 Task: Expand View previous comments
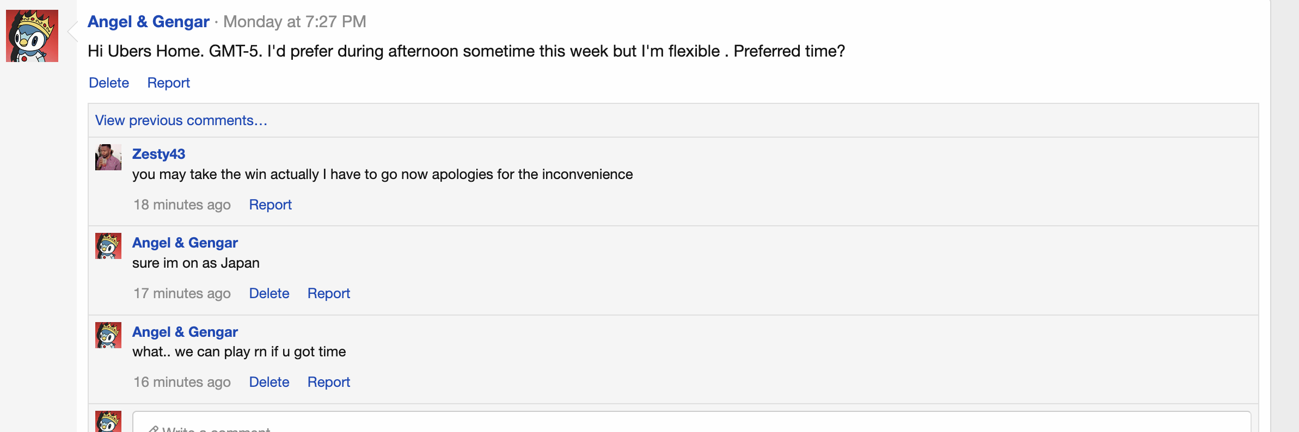coord(181,120)
